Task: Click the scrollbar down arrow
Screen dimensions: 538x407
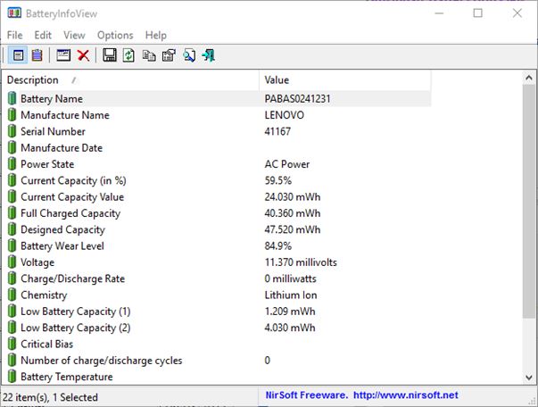Action: (x=529, y=378)
